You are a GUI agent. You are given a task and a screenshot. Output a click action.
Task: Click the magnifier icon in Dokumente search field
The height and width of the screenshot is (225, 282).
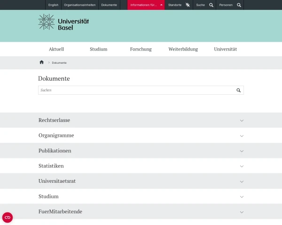coord(238,90)
